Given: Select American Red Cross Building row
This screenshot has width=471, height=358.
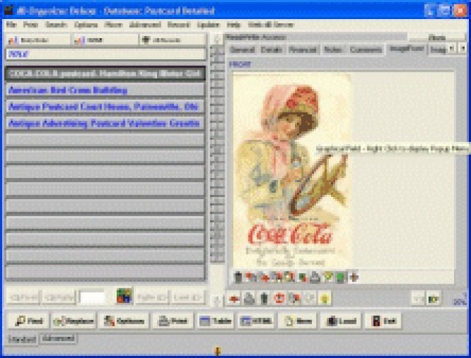Looking at the screenshot, I should coord(105,90).
